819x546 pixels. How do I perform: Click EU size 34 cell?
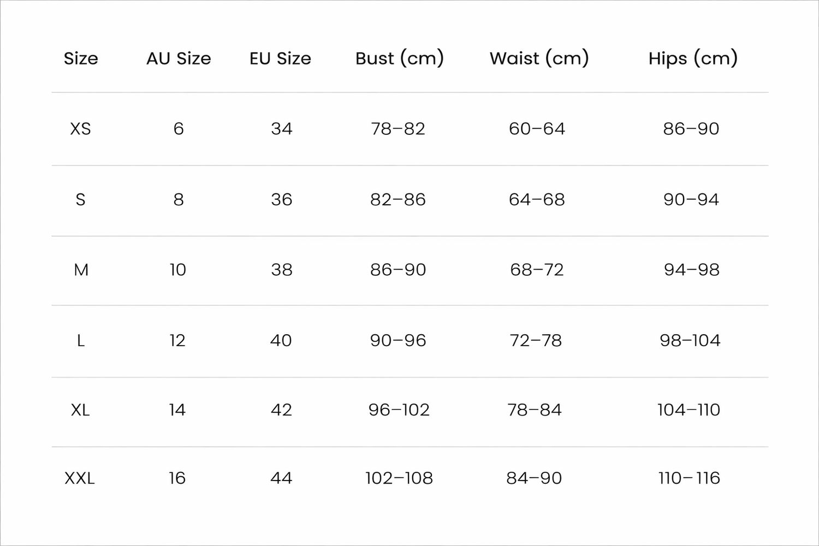click(x=282, y=129)
